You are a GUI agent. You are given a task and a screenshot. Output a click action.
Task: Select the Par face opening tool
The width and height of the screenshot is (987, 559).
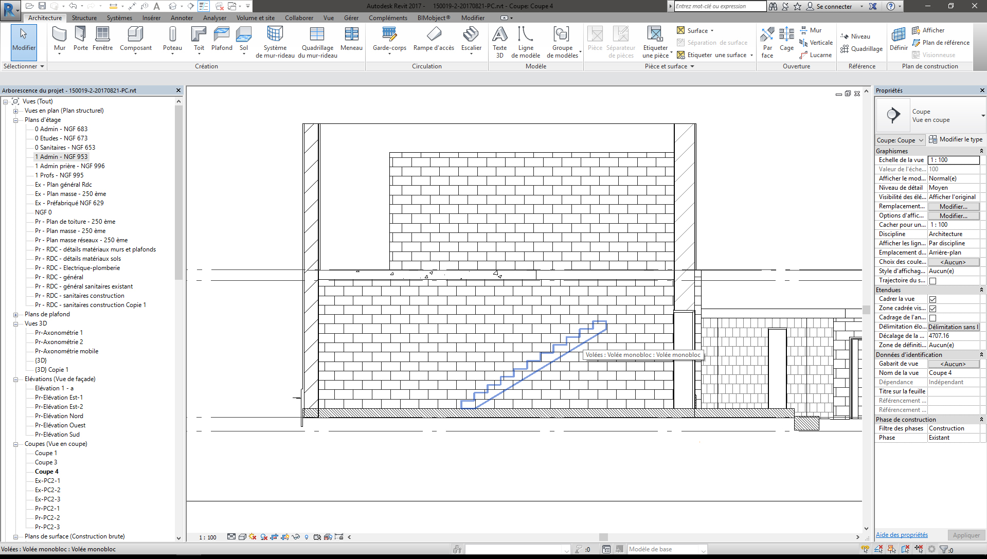point(767,42)
